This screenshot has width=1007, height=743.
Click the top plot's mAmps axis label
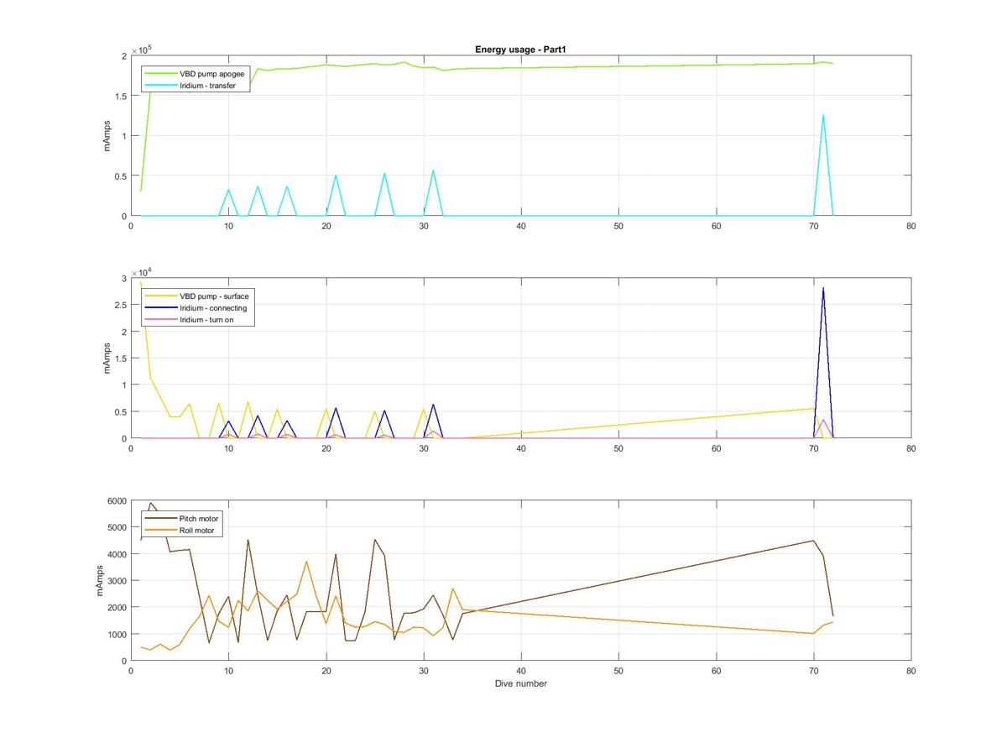coord(107,136)
